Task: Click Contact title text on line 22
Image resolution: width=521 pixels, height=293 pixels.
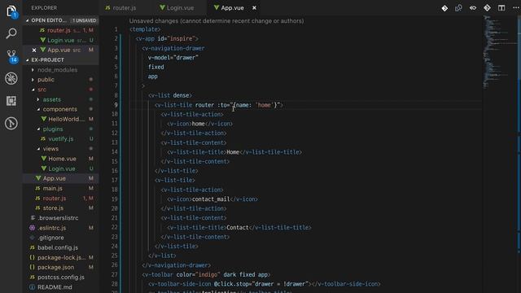Action: tap(237, 228)
